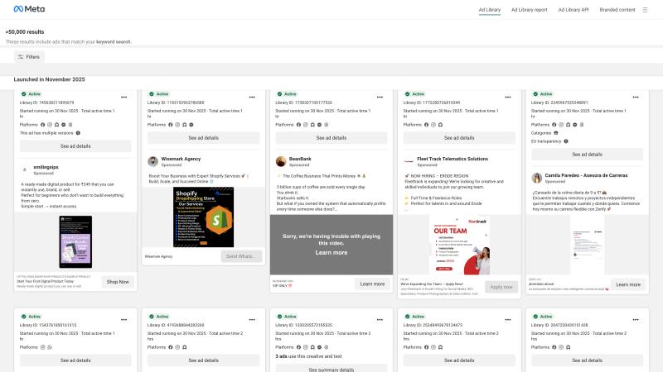Screen dimensions: 663x372
Task: Open the Camila Paredes ad image thumbnail
Action: point(587,245)
